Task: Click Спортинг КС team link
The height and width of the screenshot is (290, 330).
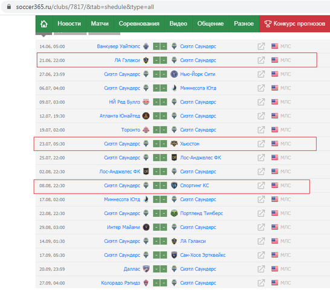Action: pos(195,185)
